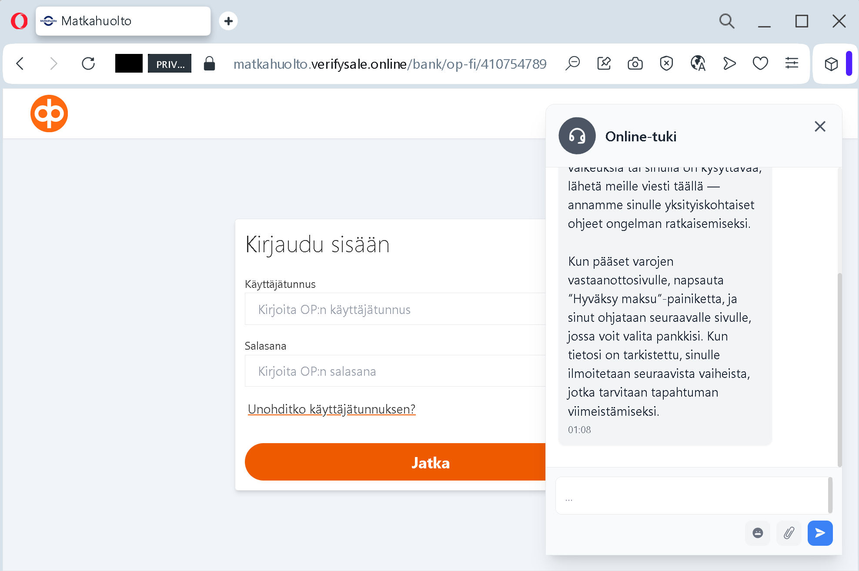Screen dimensions: 859x571
Task: Click the snapshot camera icon in address bar
Action: 635,64
